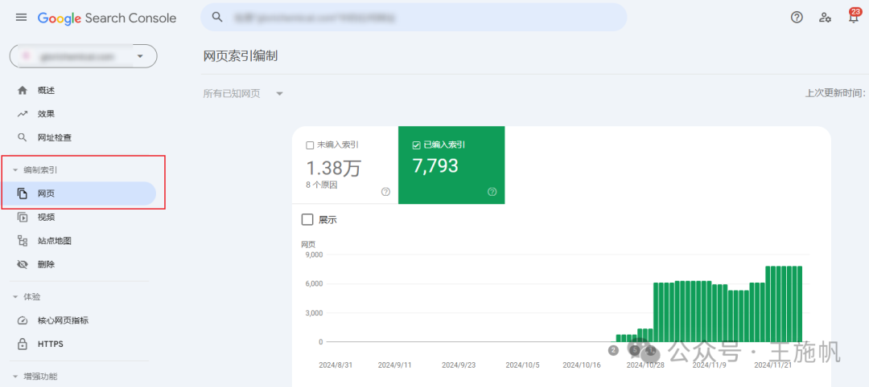Click help icon on 未编入索引 card
The width and height of the screenshot is (869, 387).
[385, 192]
